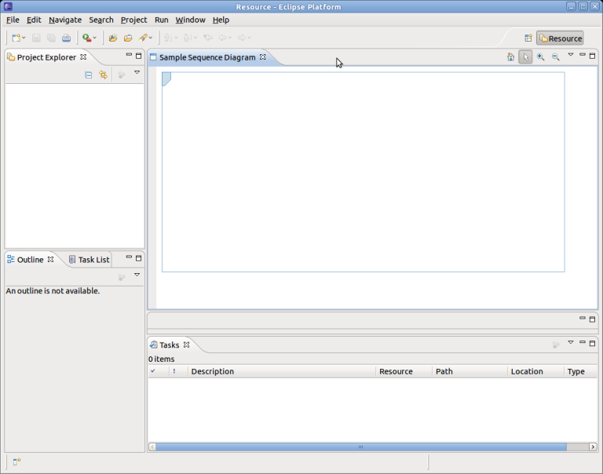
Task: Click the Print toolbar icon
Action: [x=66, y=38]
